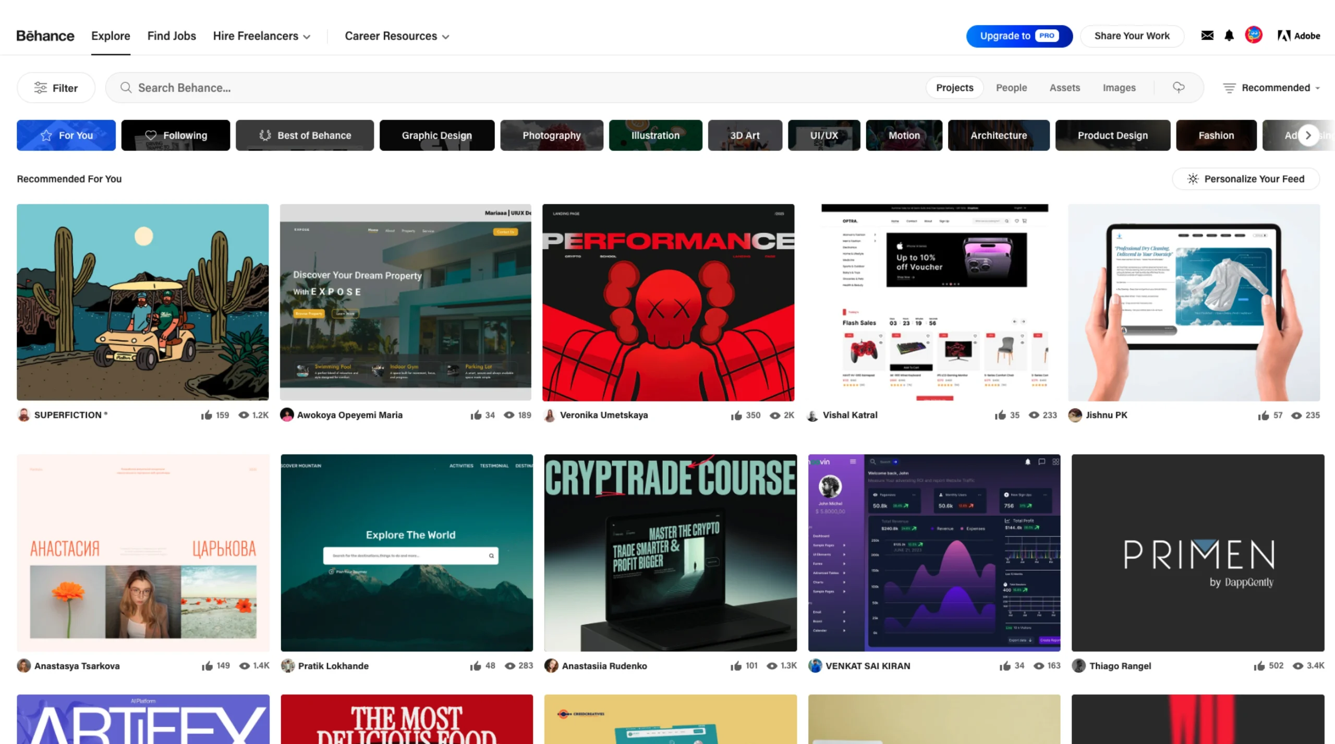Open Thiago Rangel author link
Screen dimensions: 1335x744
click(1120, 666)
